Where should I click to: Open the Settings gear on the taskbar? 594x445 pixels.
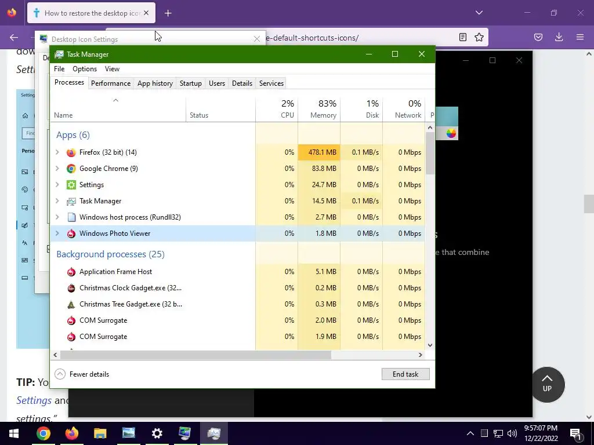pyautogui.click(x=157, y=433)
